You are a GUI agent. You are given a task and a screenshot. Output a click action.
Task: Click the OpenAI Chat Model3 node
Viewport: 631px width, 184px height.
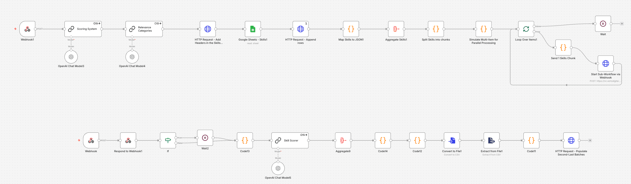click(x=71, y=57)
